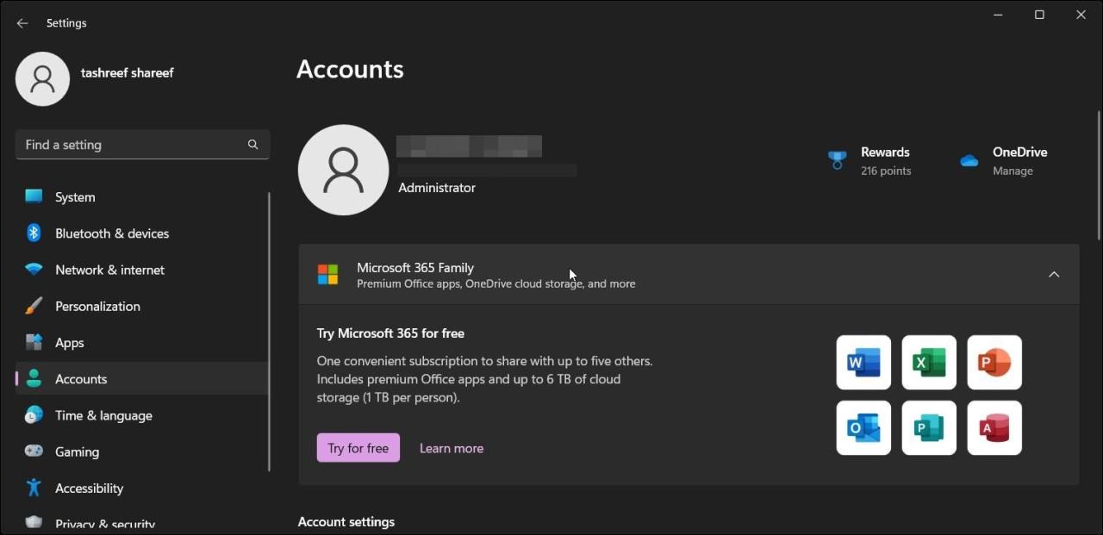Click the Word app icon
This screenshot has height=535, width=1103.
tap(863, 363)
